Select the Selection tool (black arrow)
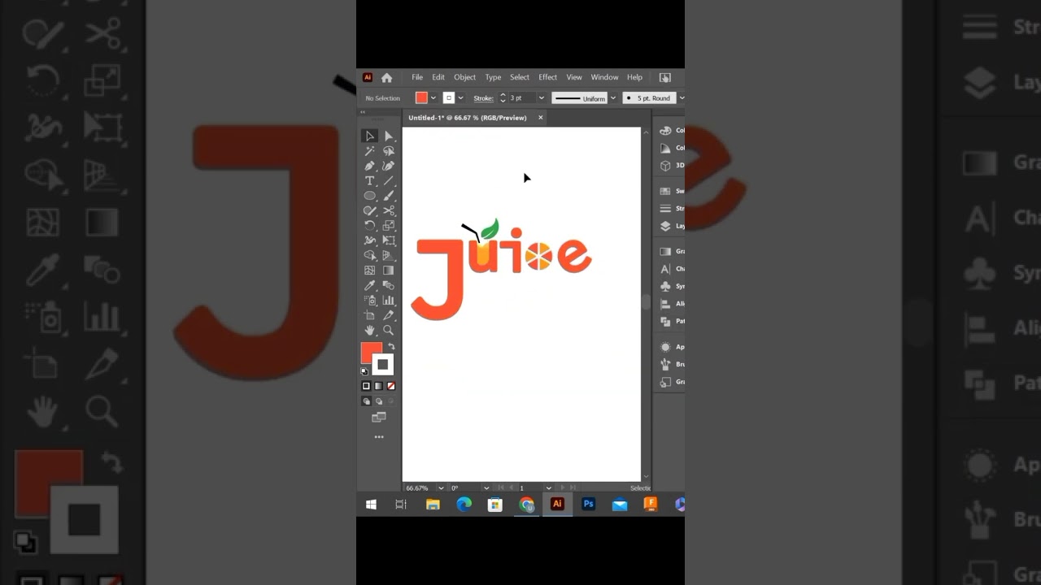 tap(369, 136)
